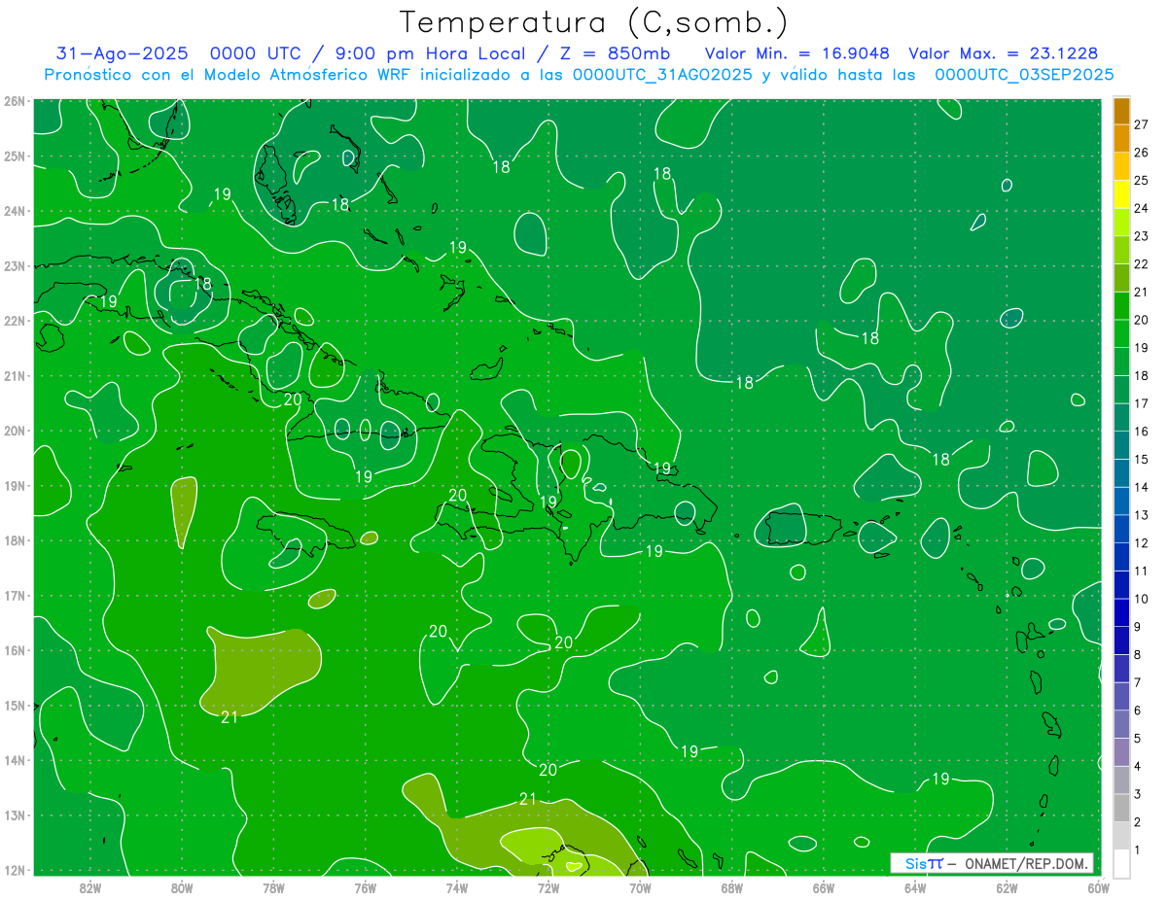Click the color scale label 10
The width and height of the screenshot is (1167, 901).
point(1141,599)
